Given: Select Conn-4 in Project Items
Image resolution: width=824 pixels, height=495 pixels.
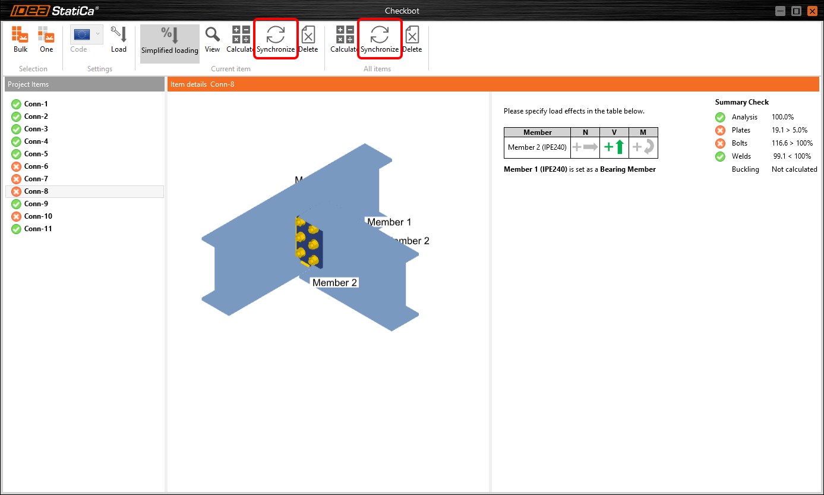Looking at the screenshot, I should coord(84,141).
